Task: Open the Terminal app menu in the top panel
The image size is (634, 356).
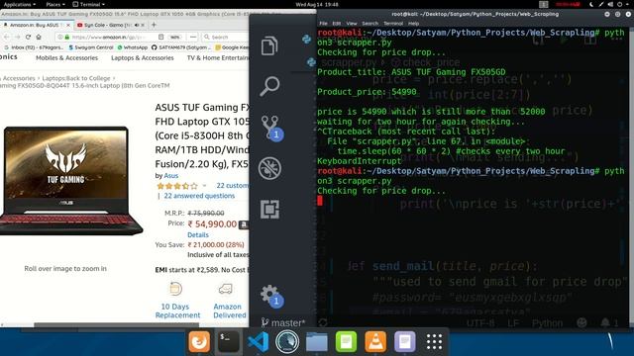Action: tap(89, 4)
